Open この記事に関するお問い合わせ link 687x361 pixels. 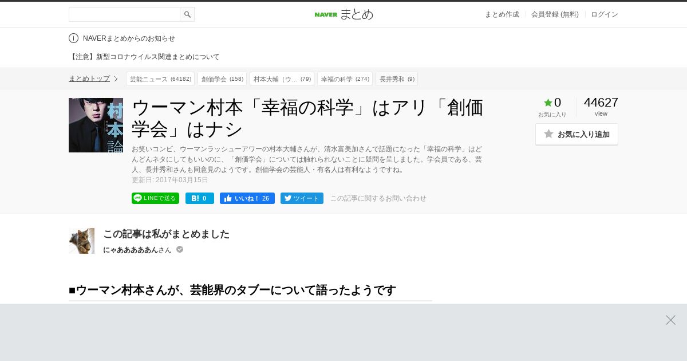point(378,198)
